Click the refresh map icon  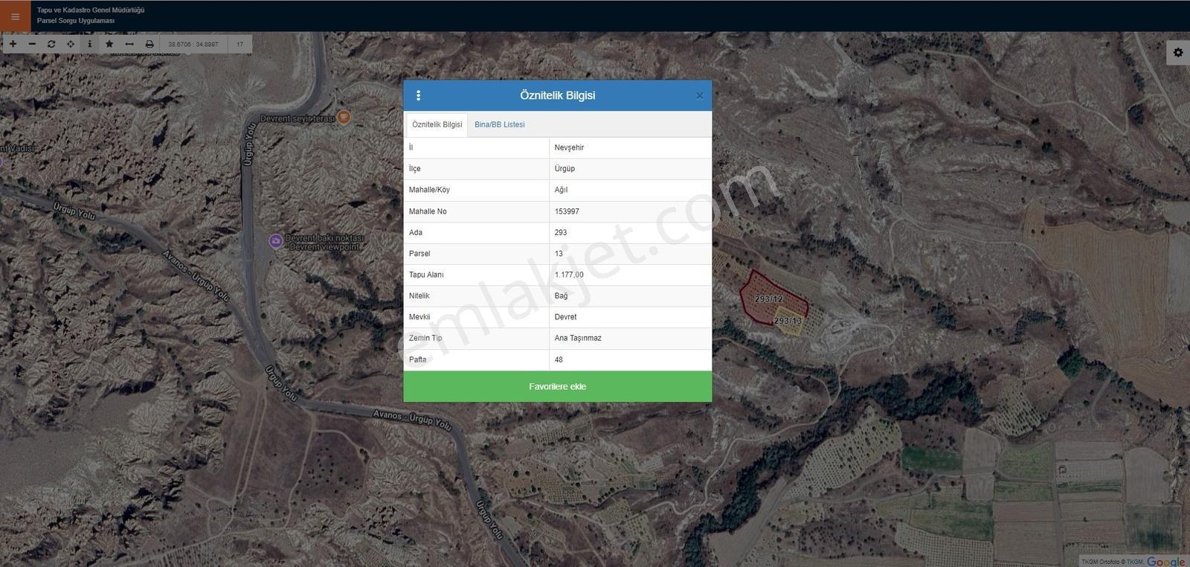click(51, 44)
